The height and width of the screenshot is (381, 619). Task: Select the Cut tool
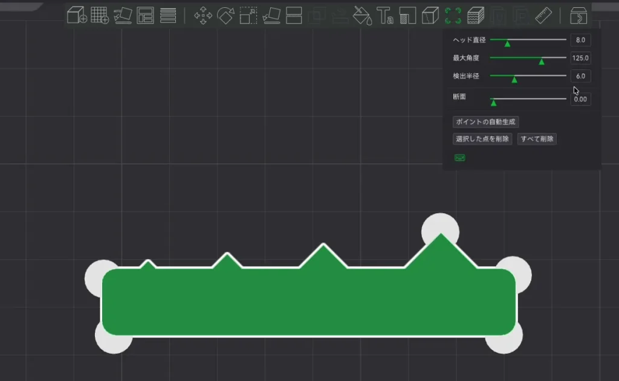(x=294, y=16)
